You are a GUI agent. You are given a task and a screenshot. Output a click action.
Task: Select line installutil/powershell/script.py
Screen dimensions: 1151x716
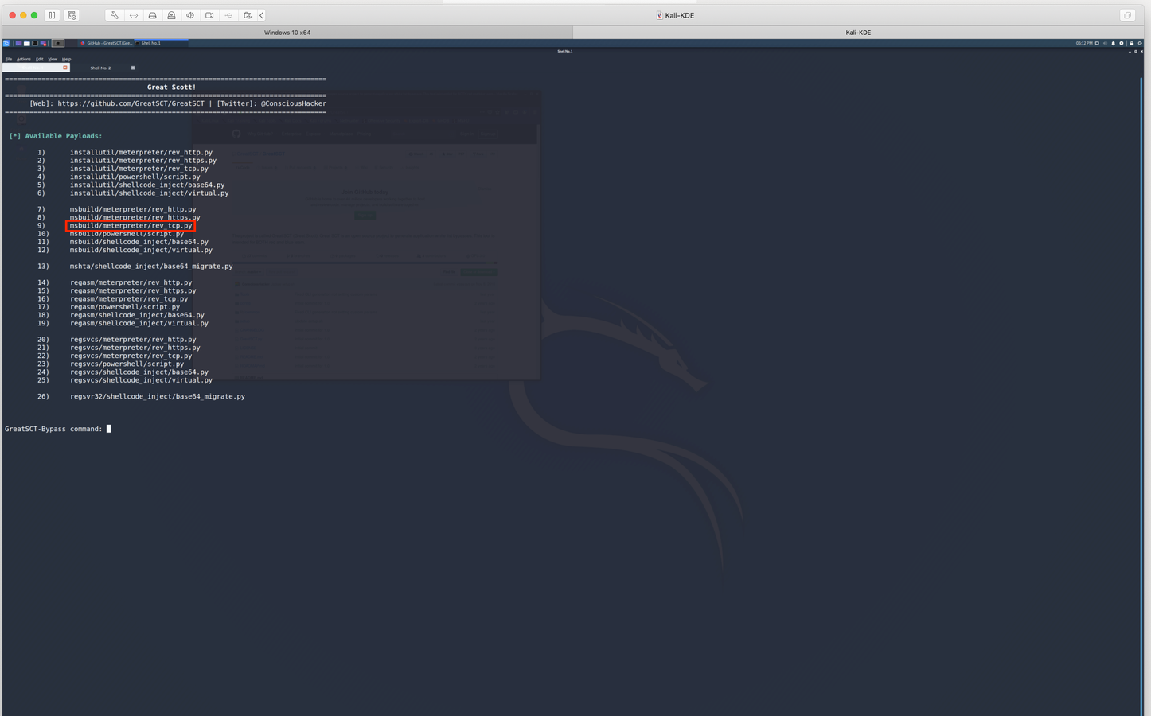click(135, 177)
